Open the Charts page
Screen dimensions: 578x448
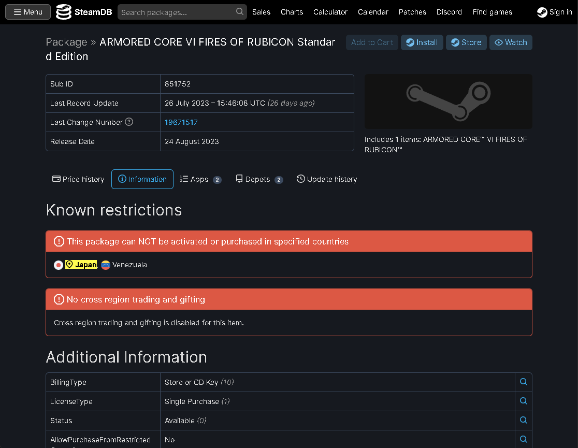(292, 12)
